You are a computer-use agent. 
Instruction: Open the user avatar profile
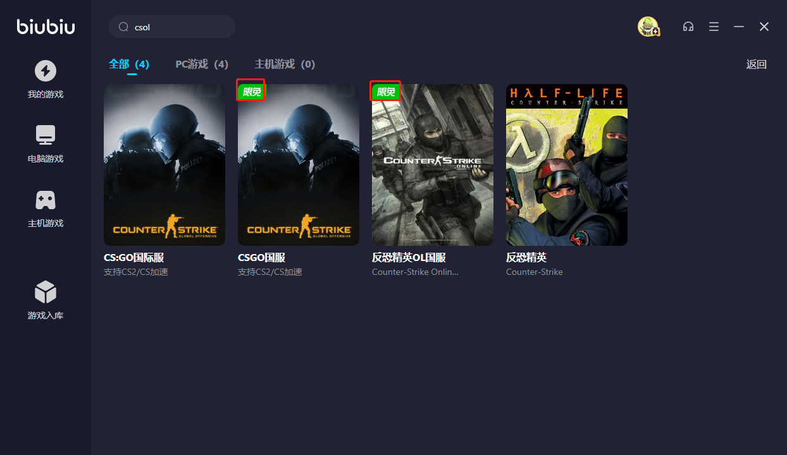648,27
